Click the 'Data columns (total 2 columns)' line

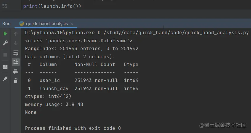tap(70, 57)
